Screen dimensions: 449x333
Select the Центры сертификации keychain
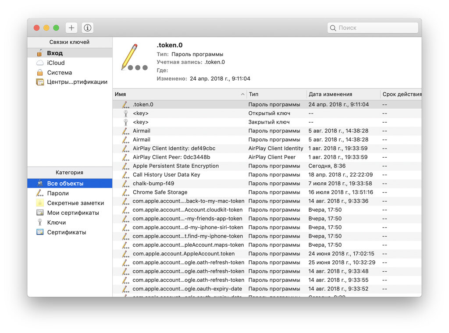pyautogui.click(x=70, y=82)
